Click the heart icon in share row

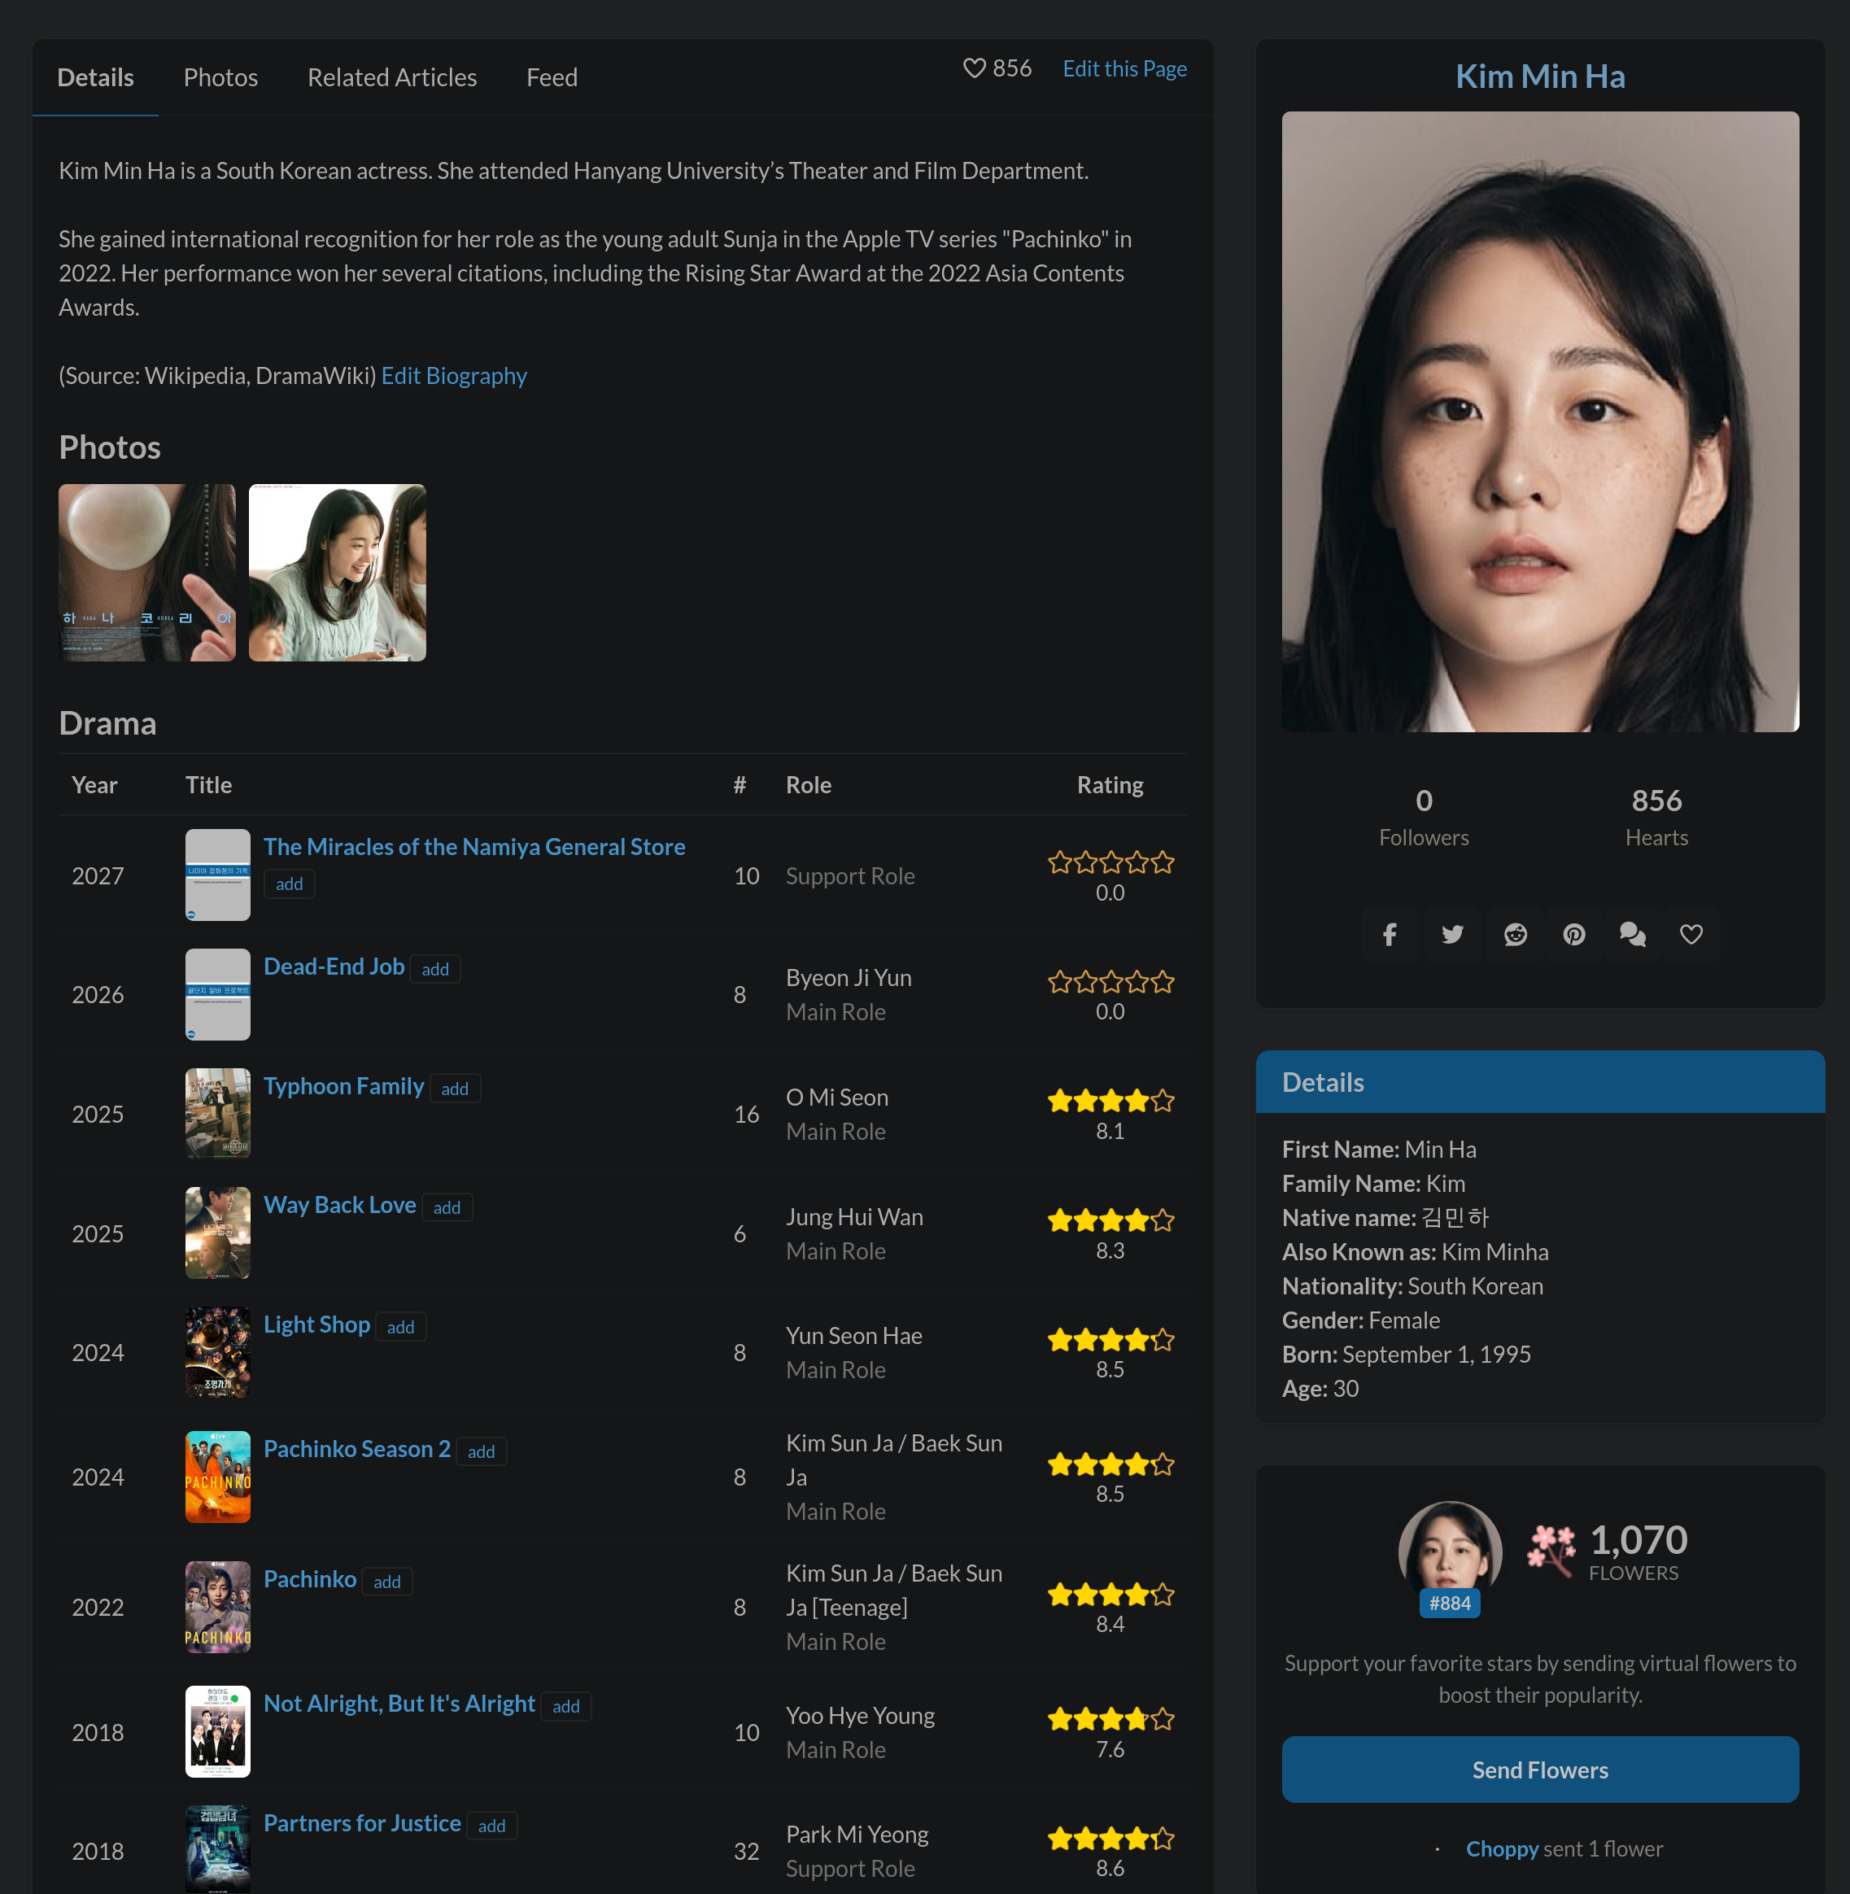point(1691,934)
